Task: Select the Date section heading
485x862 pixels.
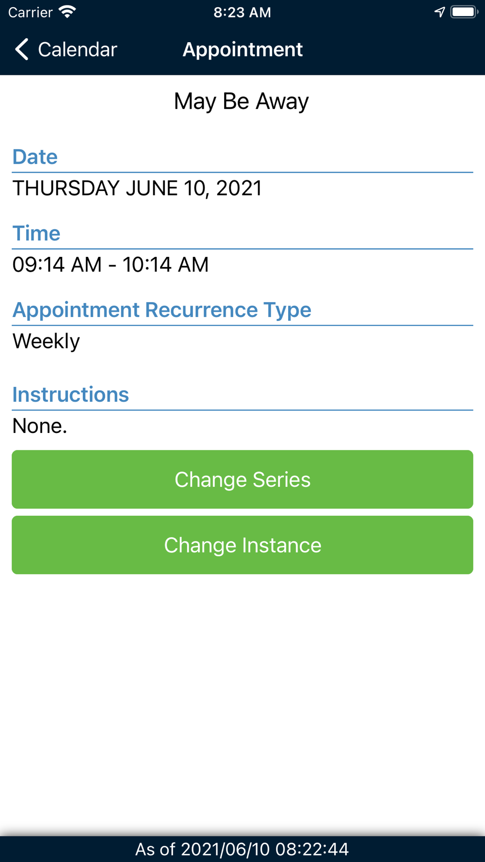Action: click(x=35, y=157)
